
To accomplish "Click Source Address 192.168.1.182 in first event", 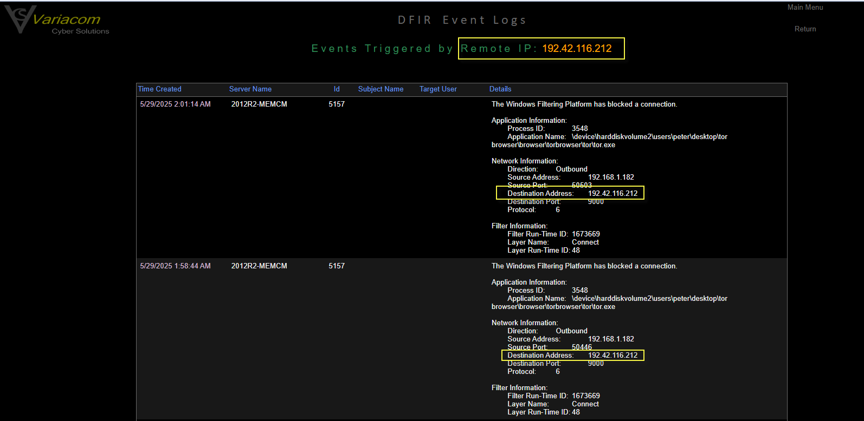I will tap(611, 177).
